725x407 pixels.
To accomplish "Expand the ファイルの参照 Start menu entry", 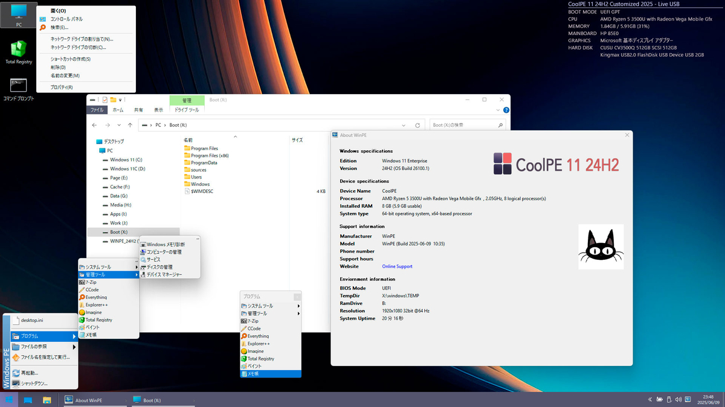I will [45, 347].
